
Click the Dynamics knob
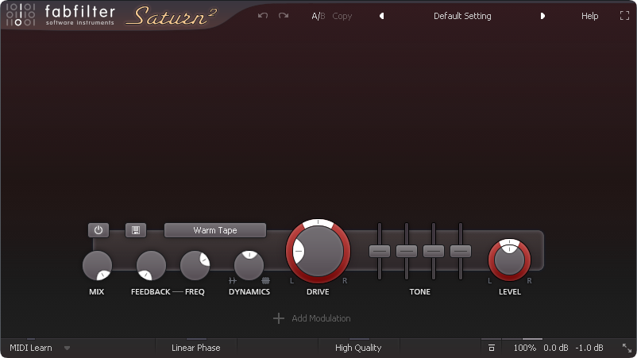[x=249, y=265]
